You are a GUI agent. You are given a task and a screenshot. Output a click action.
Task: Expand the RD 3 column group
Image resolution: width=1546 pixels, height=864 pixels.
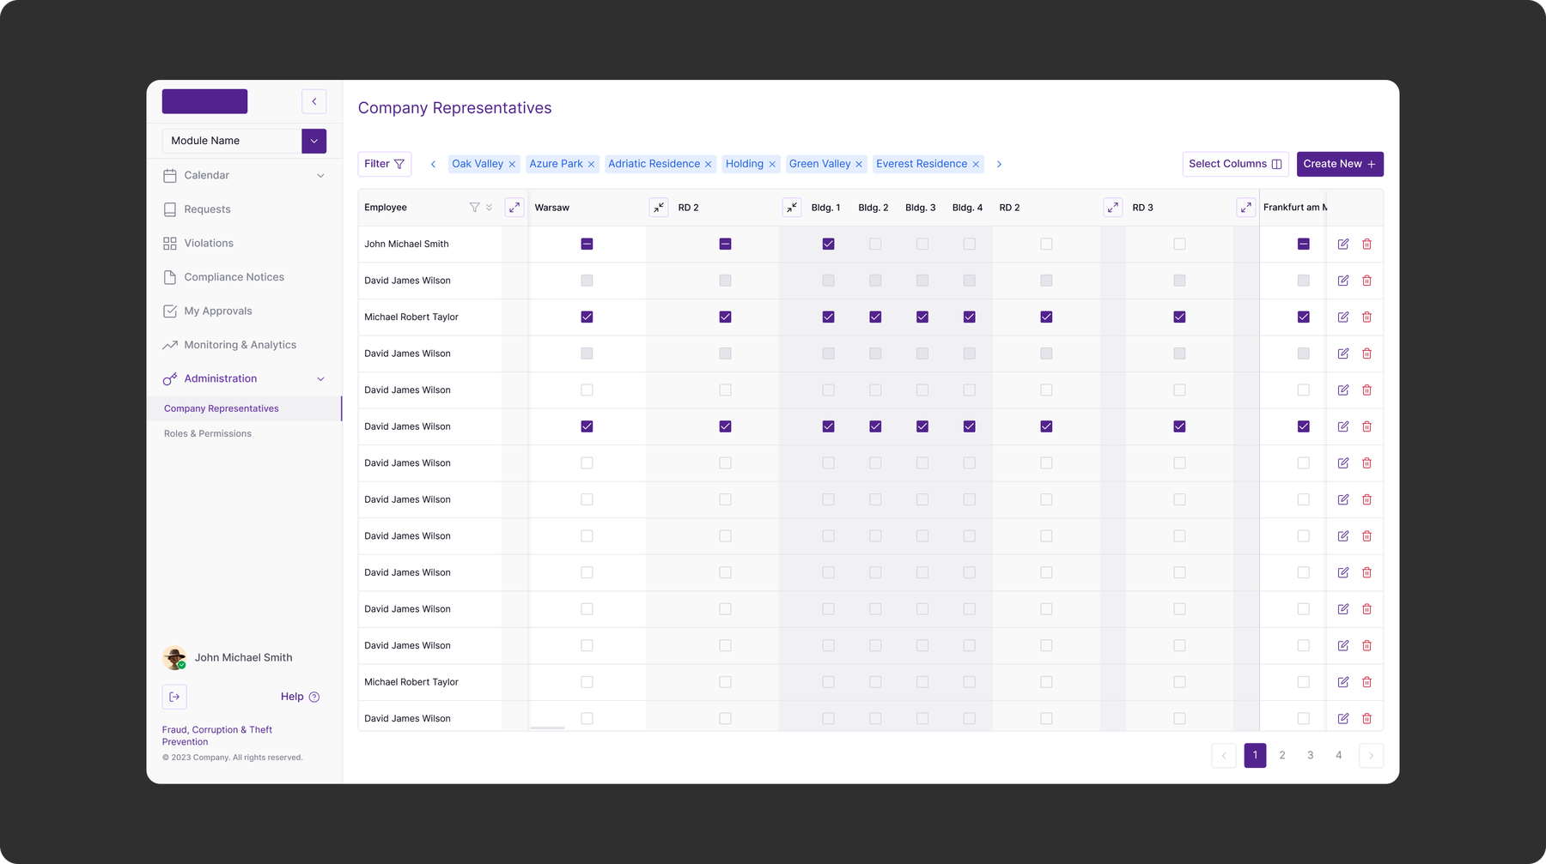pyautogui.click(x=1245, y=208)
